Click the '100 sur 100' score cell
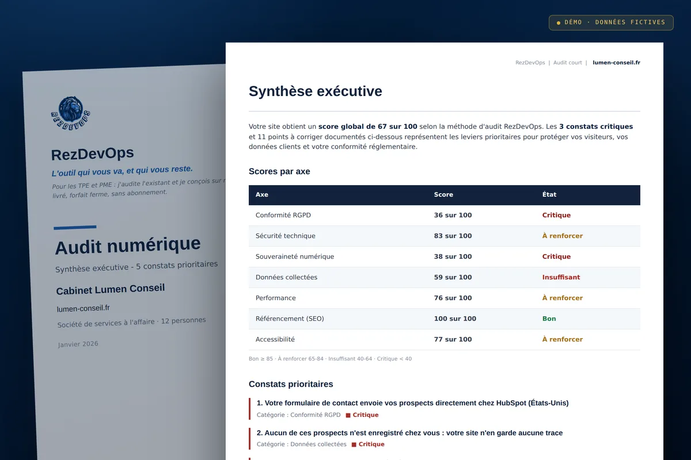Screen dimensions: 691x460 [455, 319]
